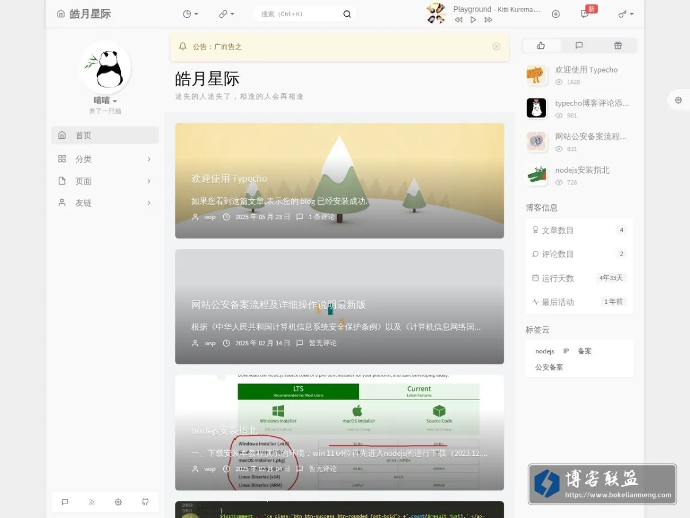Select 首页 in the sidebar menu
Image resolution: width=690 pixels, height=518 pixels.
coord(105,135)
